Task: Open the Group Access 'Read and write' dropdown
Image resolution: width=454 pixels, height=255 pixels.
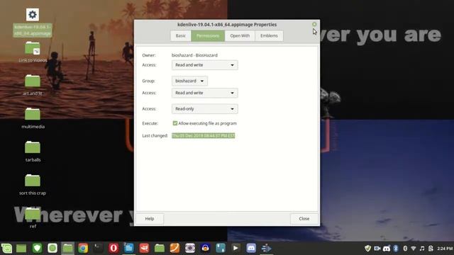Action: 205,93
